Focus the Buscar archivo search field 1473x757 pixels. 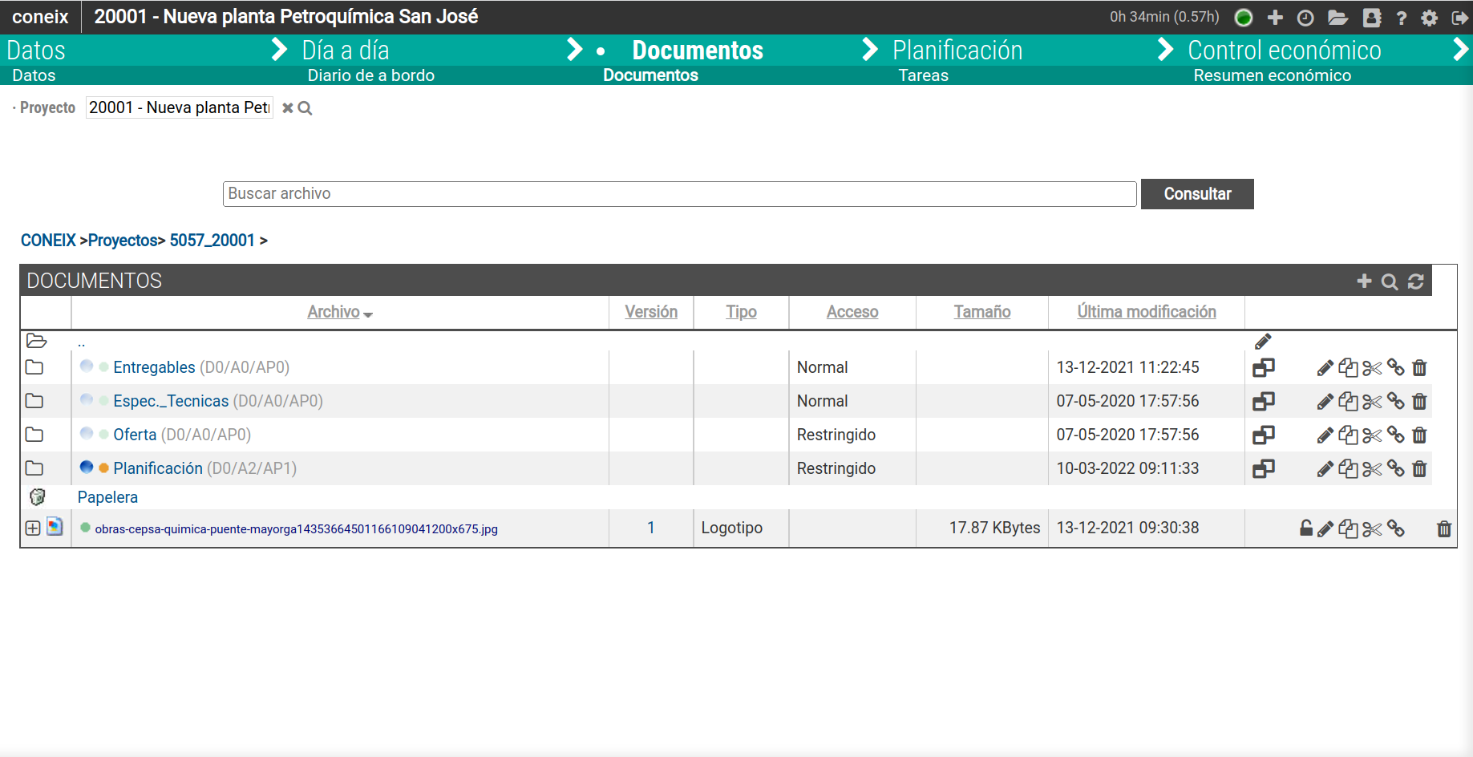680,194
